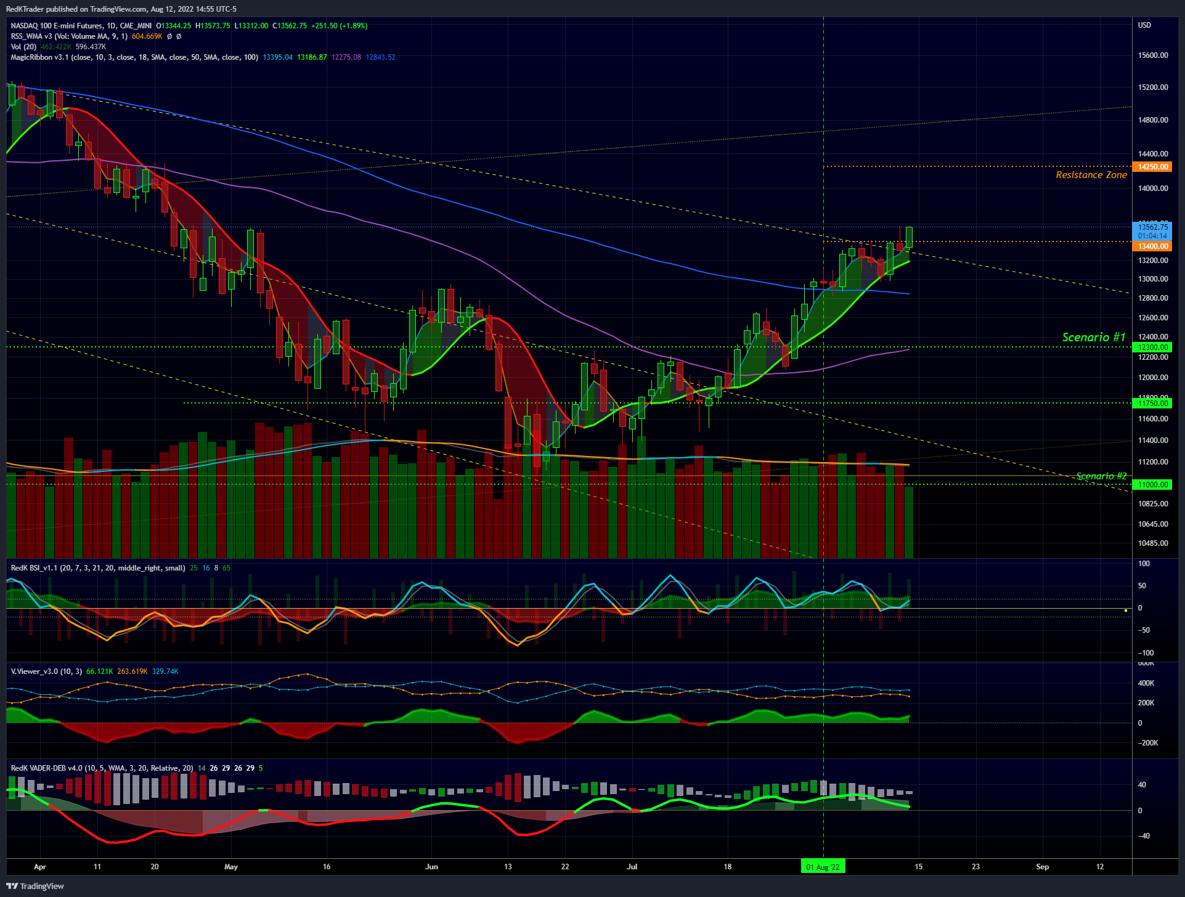Select the Resistance Zone annotation
1185x897 pixels.
(1091, 175)
